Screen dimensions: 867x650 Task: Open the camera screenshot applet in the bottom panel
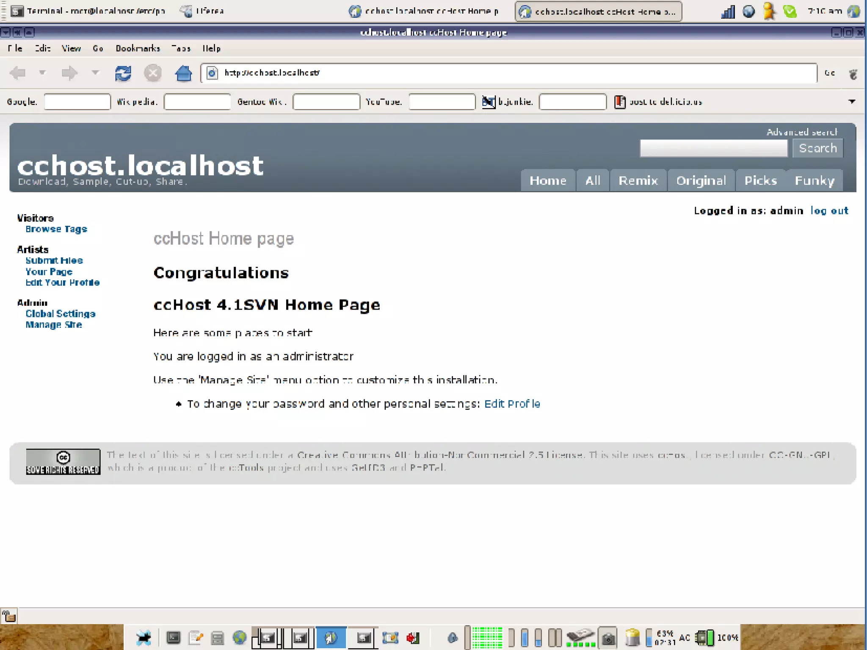pyautogui.click(x=608, y=637)
